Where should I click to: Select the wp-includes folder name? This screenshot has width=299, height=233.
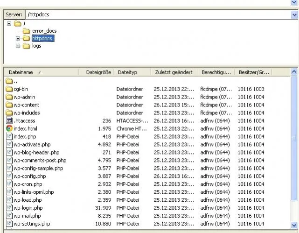pos(27,113)
